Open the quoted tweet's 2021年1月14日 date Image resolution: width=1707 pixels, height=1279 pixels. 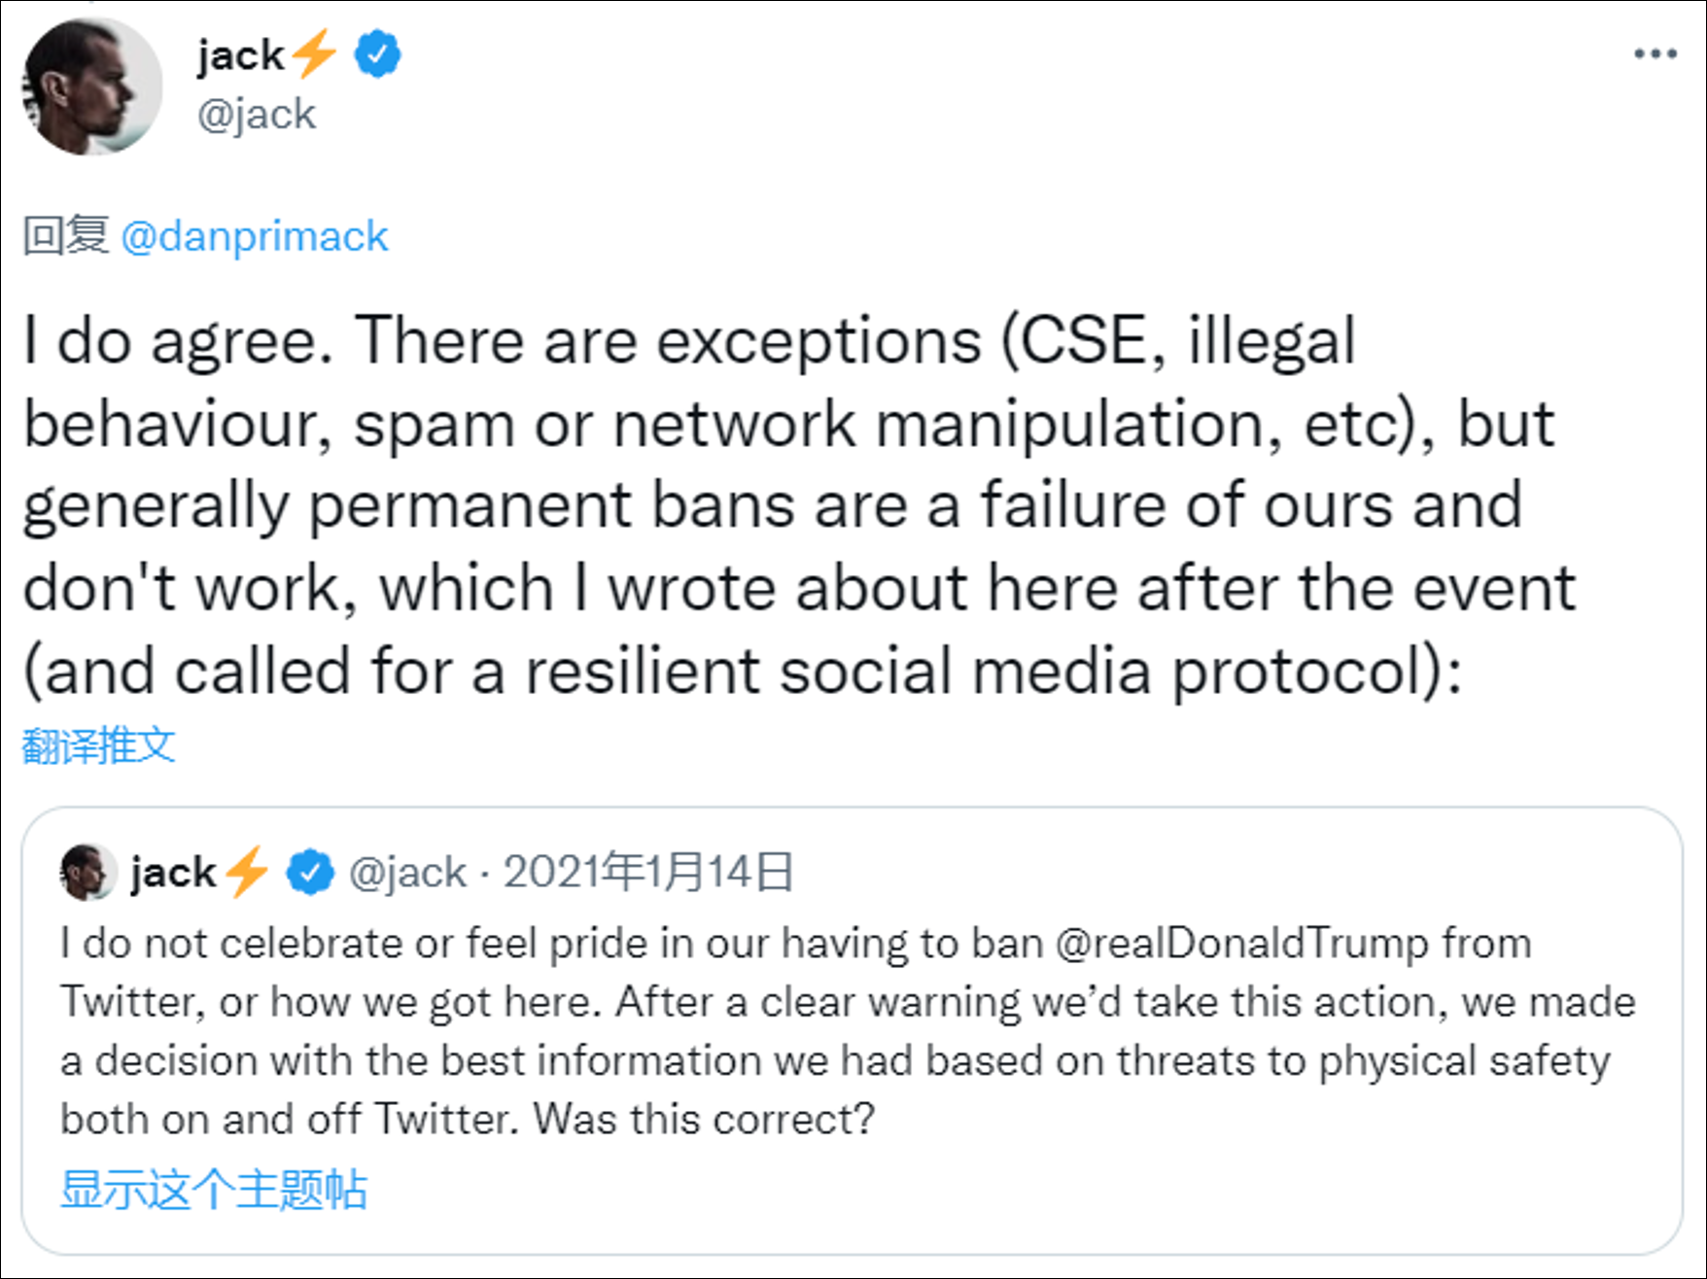648,872
